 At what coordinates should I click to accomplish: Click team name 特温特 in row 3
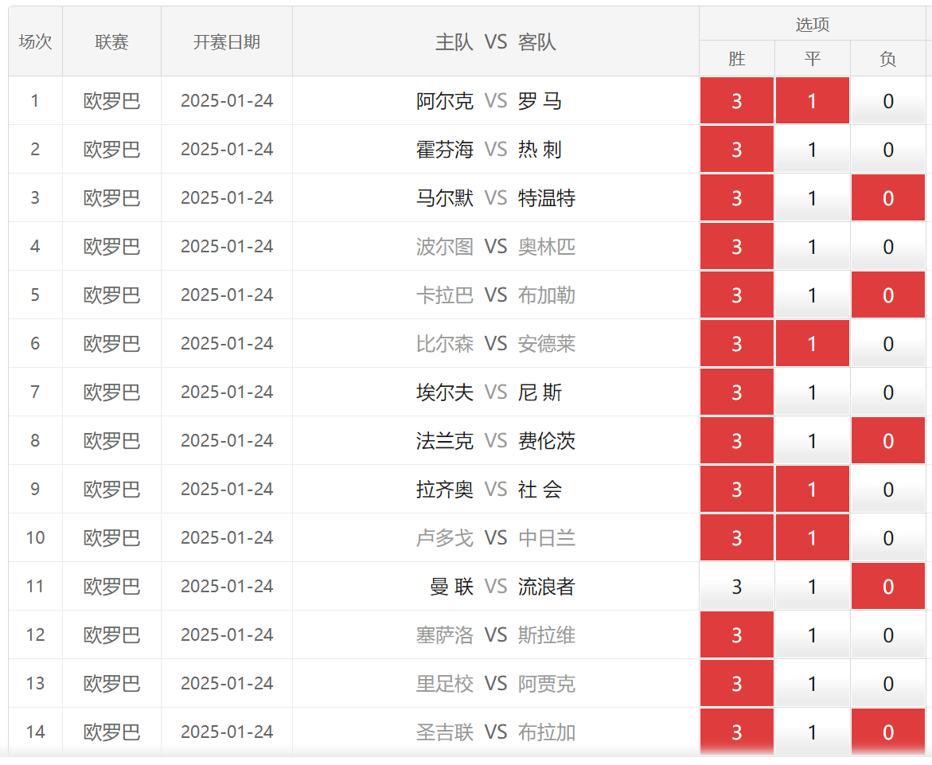pos(546,198)
